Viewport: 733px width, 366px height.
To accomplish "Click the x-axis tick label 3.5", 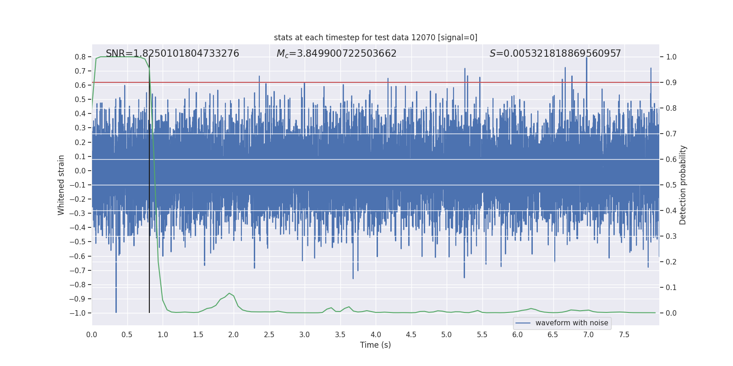I will [340, 334].
